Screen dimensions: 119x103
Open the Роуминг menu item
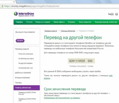point(72,22)
